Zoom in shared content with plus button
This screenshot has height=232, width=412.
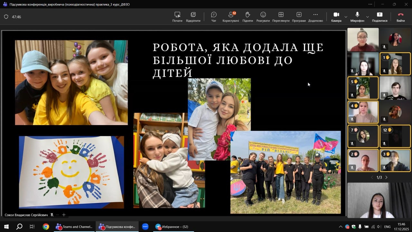(x=64, y=215)
